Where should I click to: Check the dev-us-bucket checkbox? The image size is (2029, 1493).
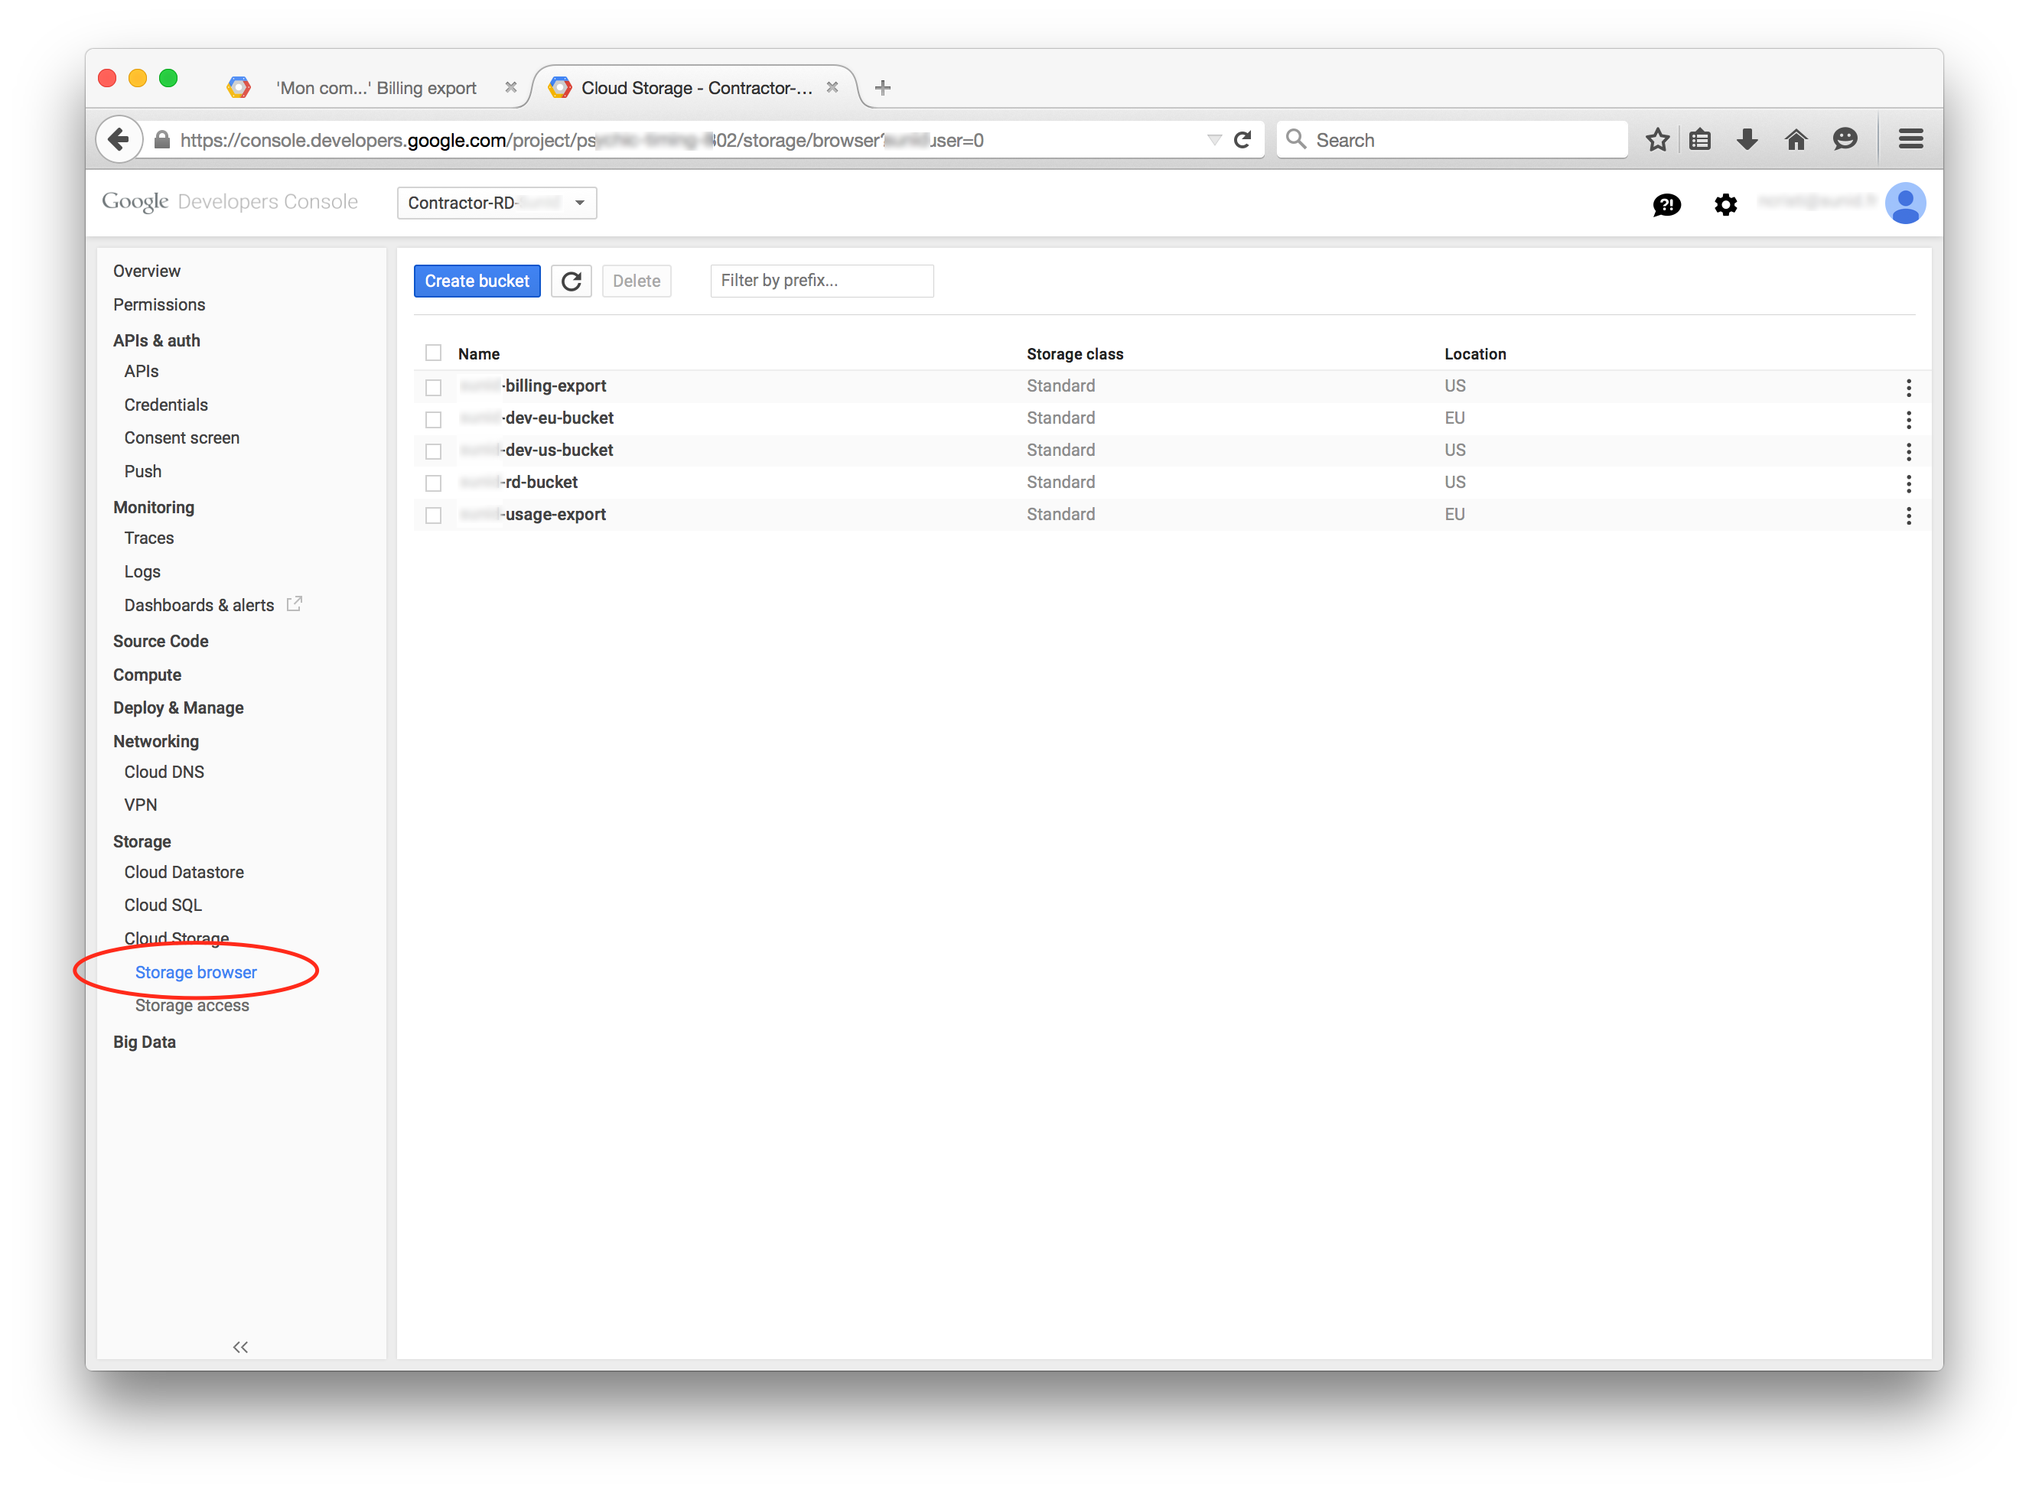point(433,451)
